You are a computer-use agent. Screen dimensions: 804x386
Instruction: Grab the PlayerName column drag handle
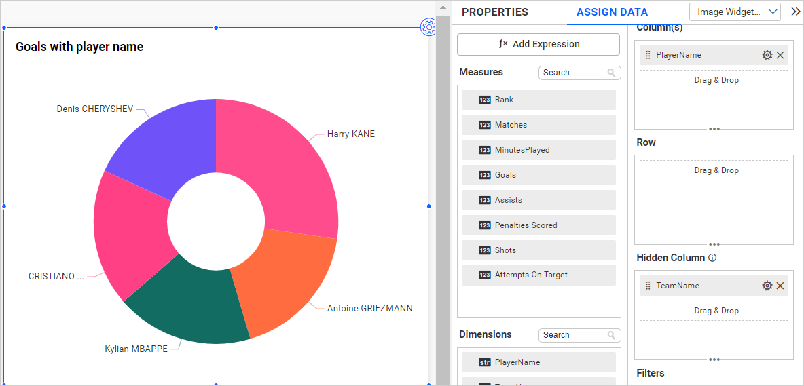tap(648, 55)
